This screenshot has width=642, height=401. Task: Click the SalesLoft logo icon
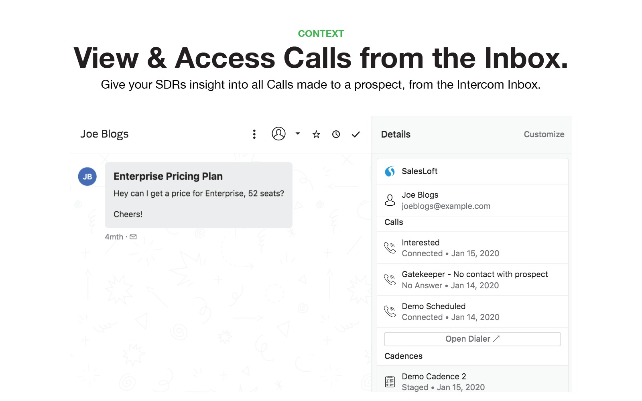(x=390, y=172)
